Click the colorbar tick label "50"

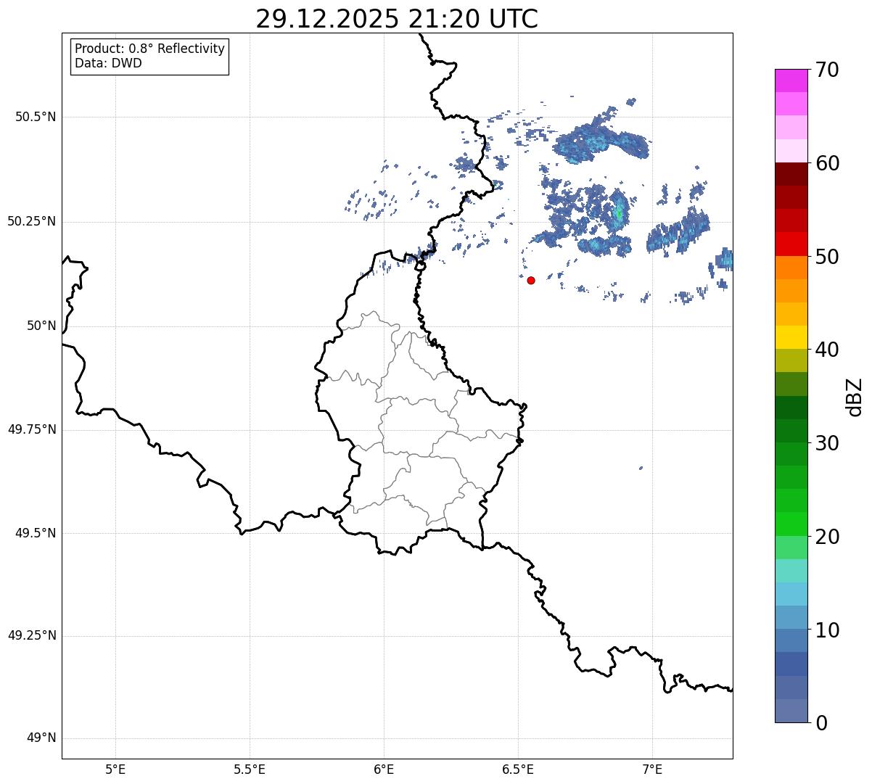coord(827,257)
